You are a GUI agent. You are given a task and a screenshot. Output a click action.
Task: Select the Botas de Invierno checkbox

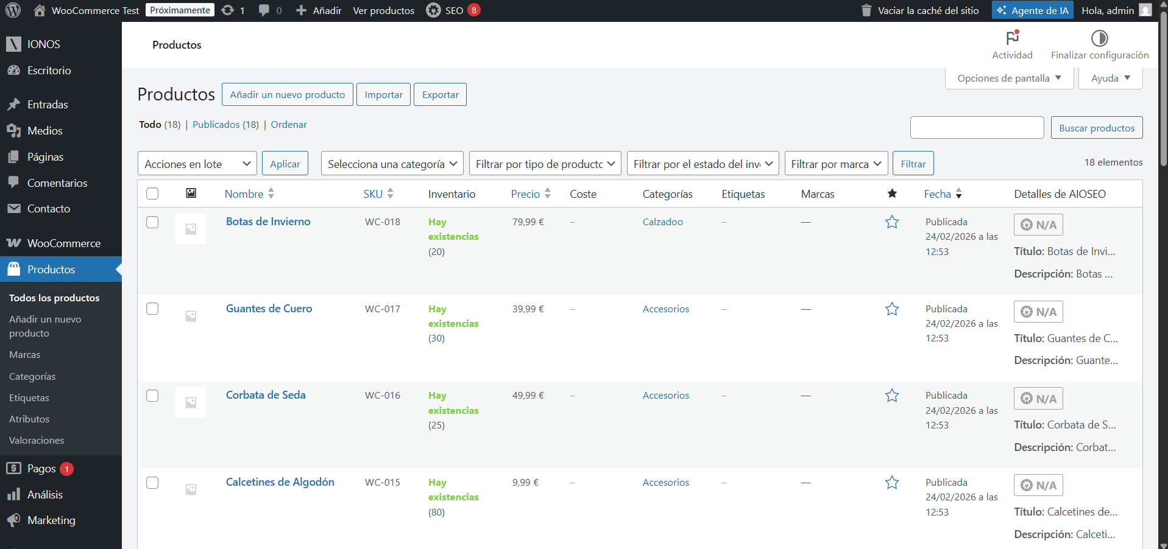(152, 222)
